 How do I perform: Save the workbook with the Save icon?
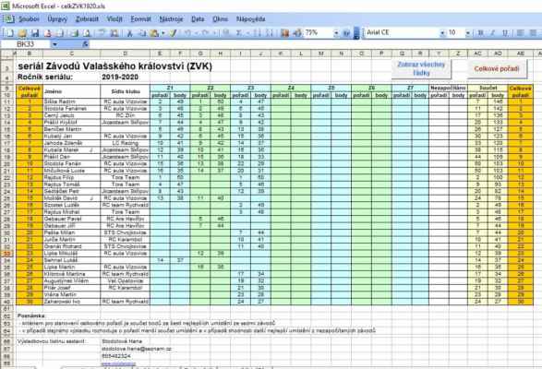(35, 33)
